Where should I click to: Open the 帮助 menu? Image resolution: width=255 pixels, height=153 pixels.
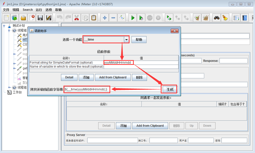(x=58, y=10)
